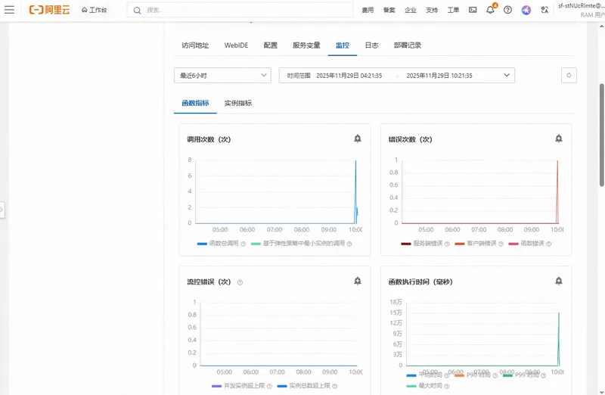The image size is (605, 395).
Task: Toggle the 函数总调用 legend series
Action: (x=218, y=244)
